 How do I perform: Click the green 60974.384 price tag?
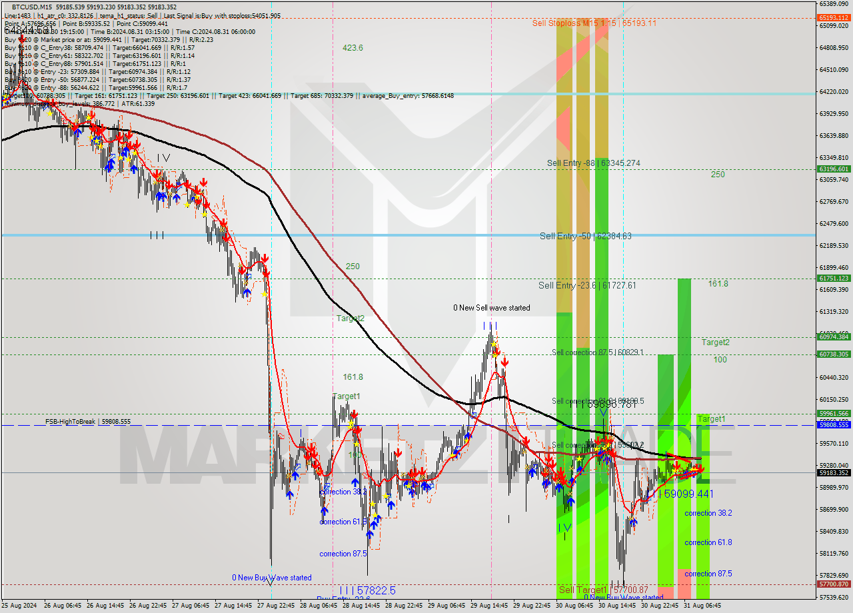pos(834,336)
